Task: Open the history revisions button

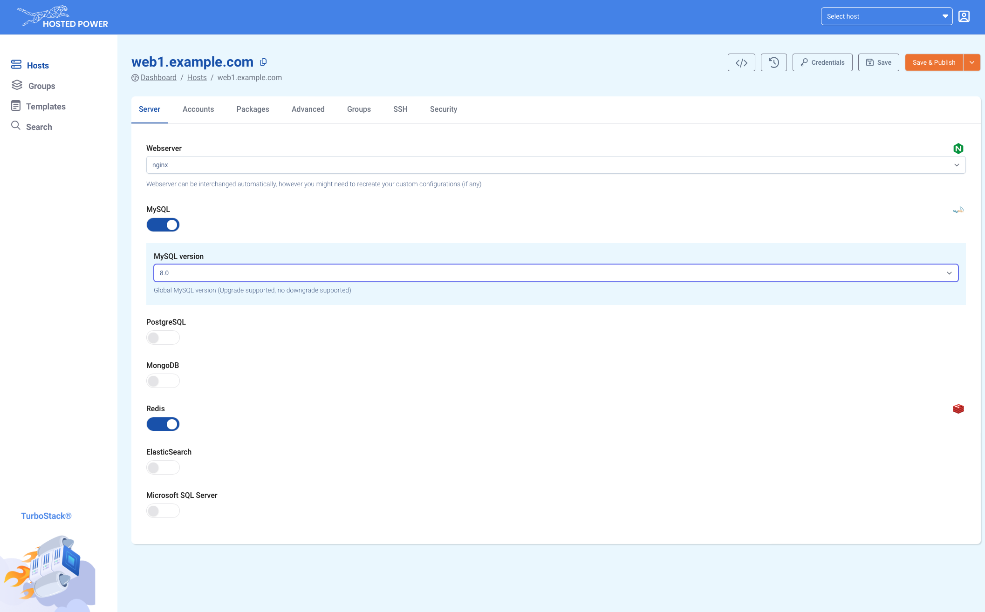Action: coord(773,62)
